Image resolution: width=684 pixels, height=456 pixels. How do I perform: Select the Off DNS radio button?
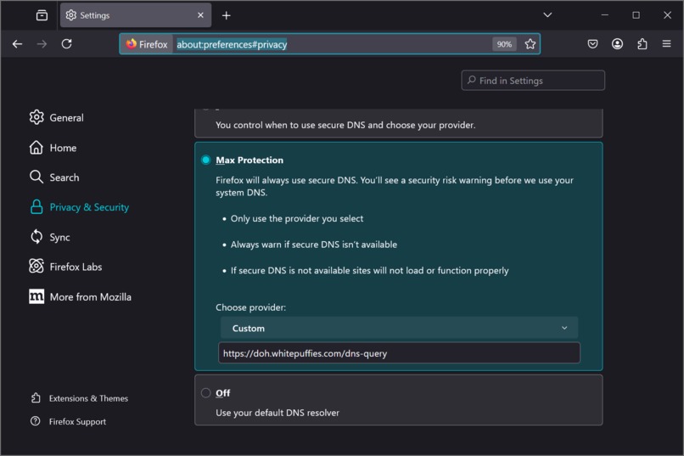pos(206,392)
